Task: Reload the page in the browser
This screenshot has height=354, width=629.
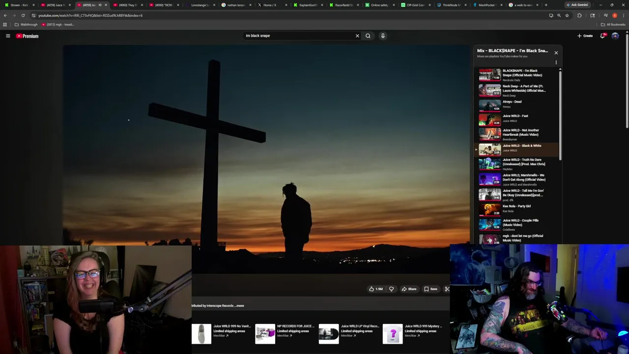Action: (23, 15)
